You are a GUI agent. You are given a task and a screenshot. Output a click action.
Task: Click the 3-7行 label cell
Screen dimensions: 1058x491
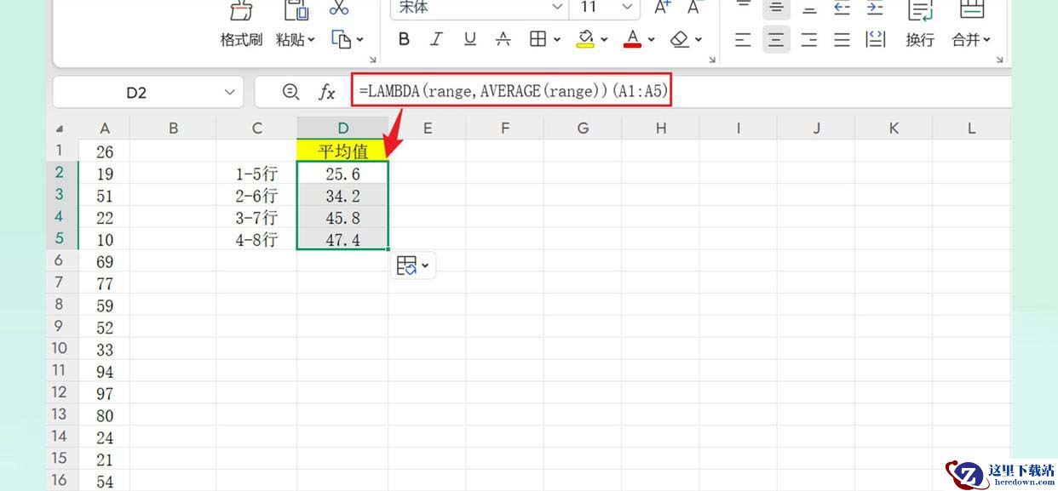coord(256,218)
